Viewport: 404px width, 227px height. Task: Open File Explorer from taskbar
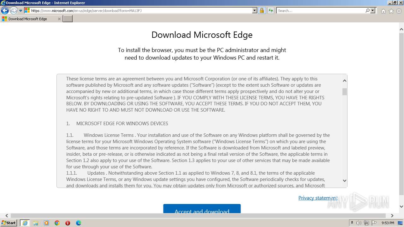coord(36,223)
